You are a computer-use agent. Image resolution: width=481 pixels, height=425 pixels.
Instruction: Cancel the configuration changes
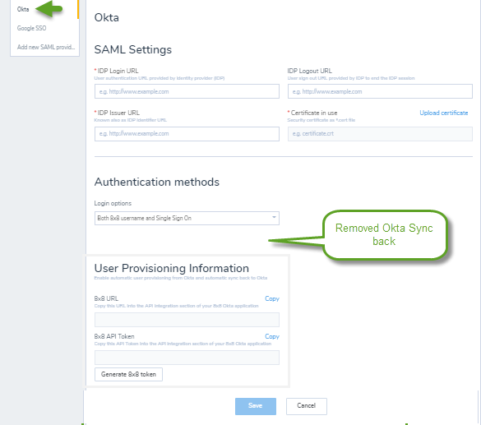click(x=307, y=406)
